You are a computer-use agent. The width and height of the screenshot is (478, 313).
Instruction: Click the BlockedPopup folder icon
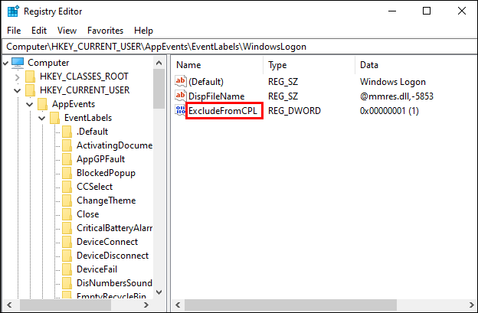(x=67, y=173)
